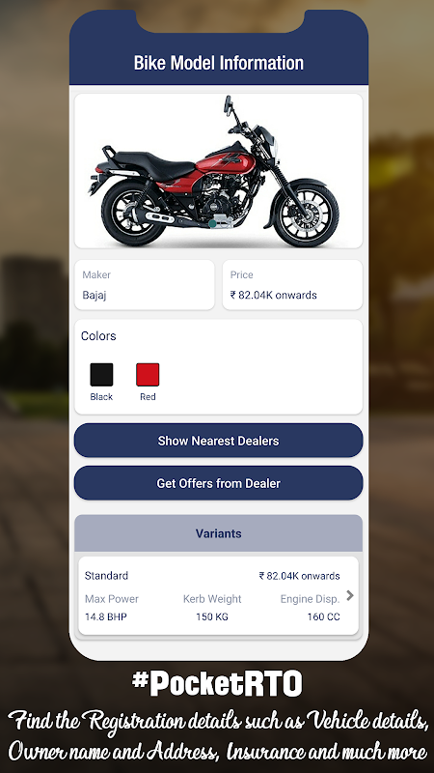The image size is (434, 773).
Task: Click the Red color label
Action: click(x=148, y=397)
